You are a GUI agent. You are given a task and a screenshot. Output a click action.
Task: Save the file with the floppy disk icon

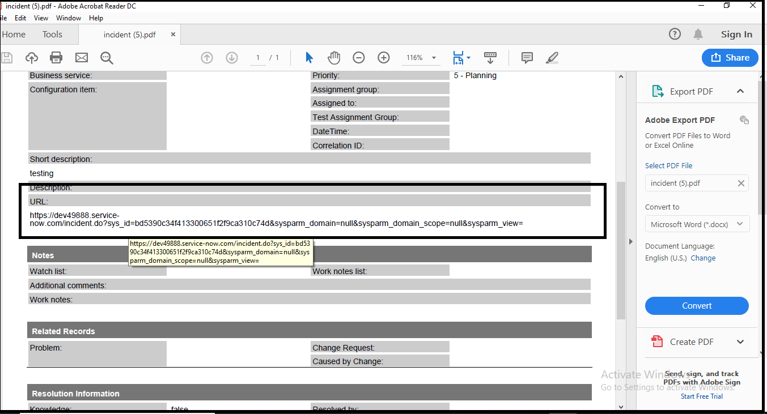tap(6, 58)
